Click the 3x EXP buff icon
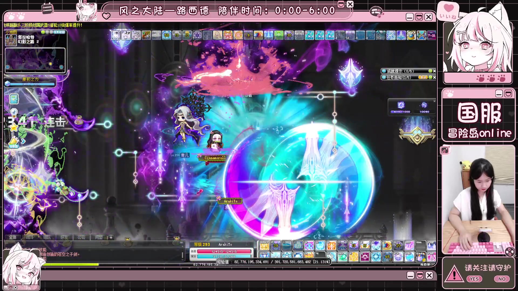The image size is (518, 291). [309, 35]
